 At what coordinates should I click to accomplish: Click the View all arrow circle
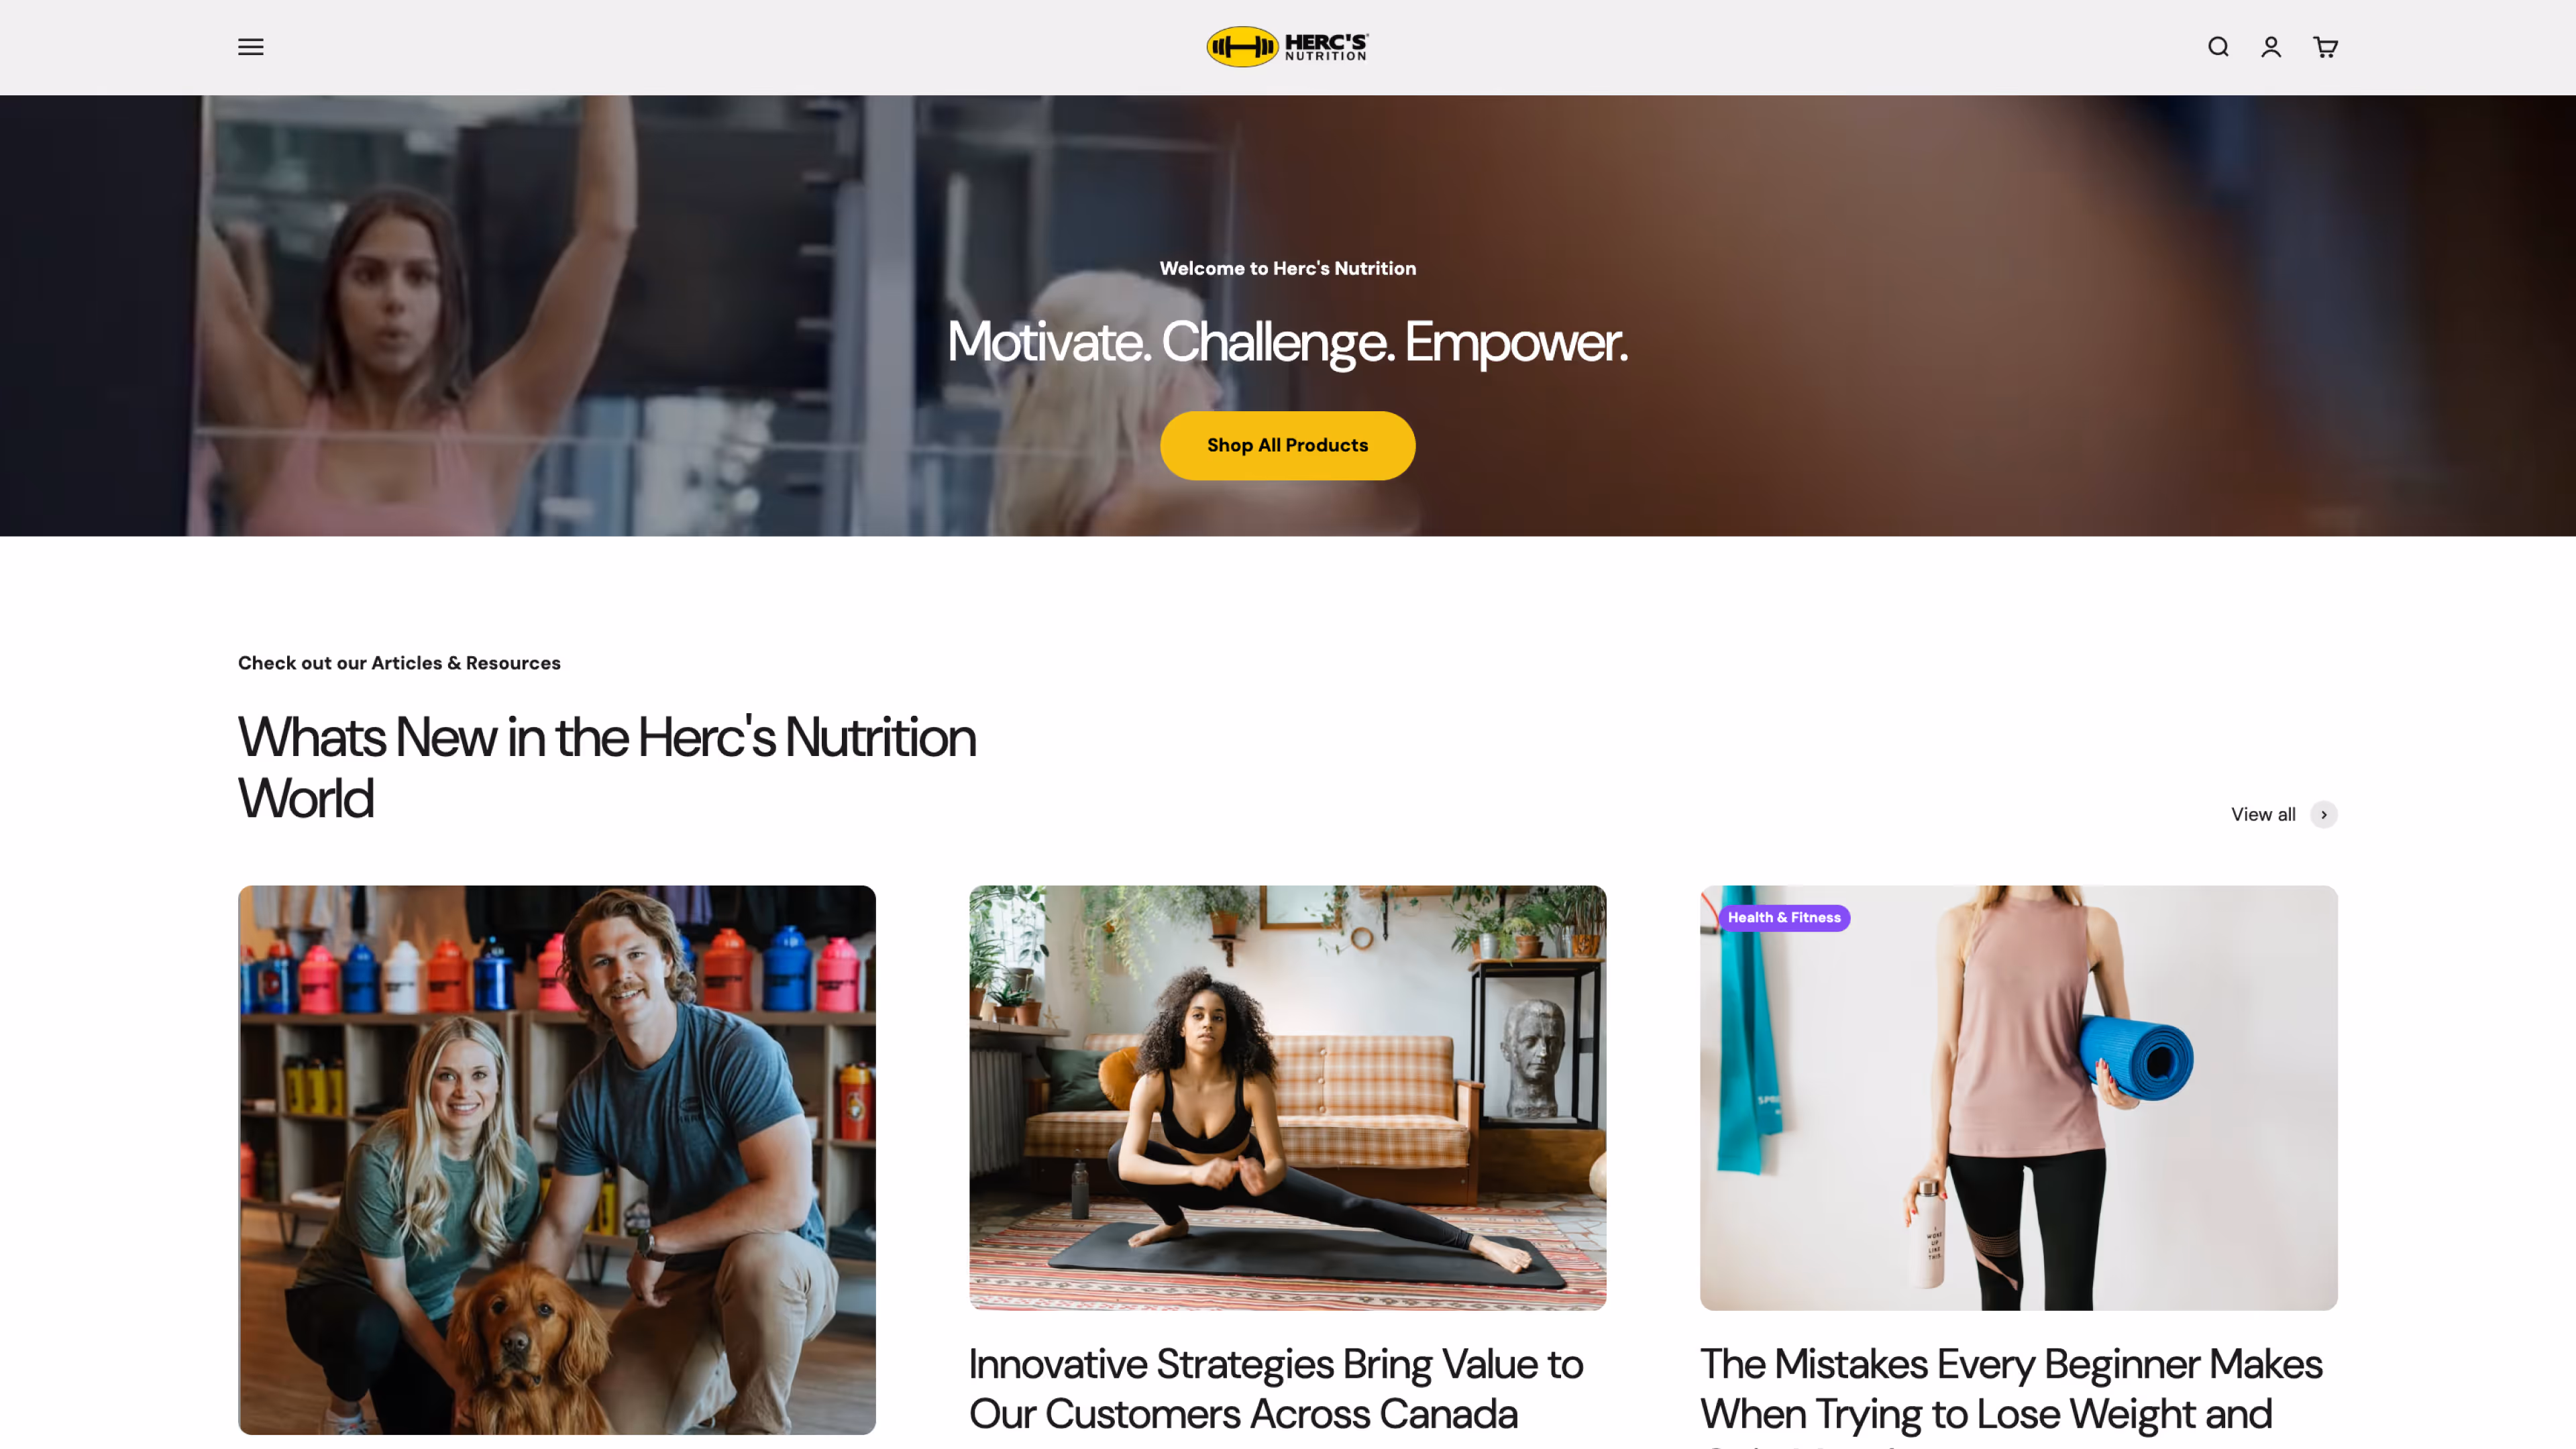point(2324,815)
